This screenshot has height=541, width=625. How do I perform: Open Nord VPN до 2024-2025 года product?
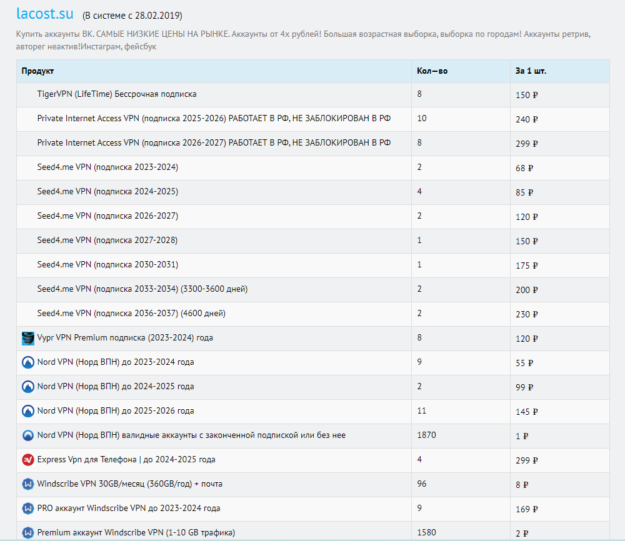coord(116,386)
